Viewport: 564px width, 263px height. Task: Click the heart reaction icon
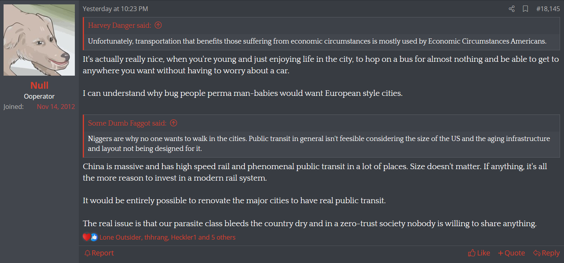[87, 237]
